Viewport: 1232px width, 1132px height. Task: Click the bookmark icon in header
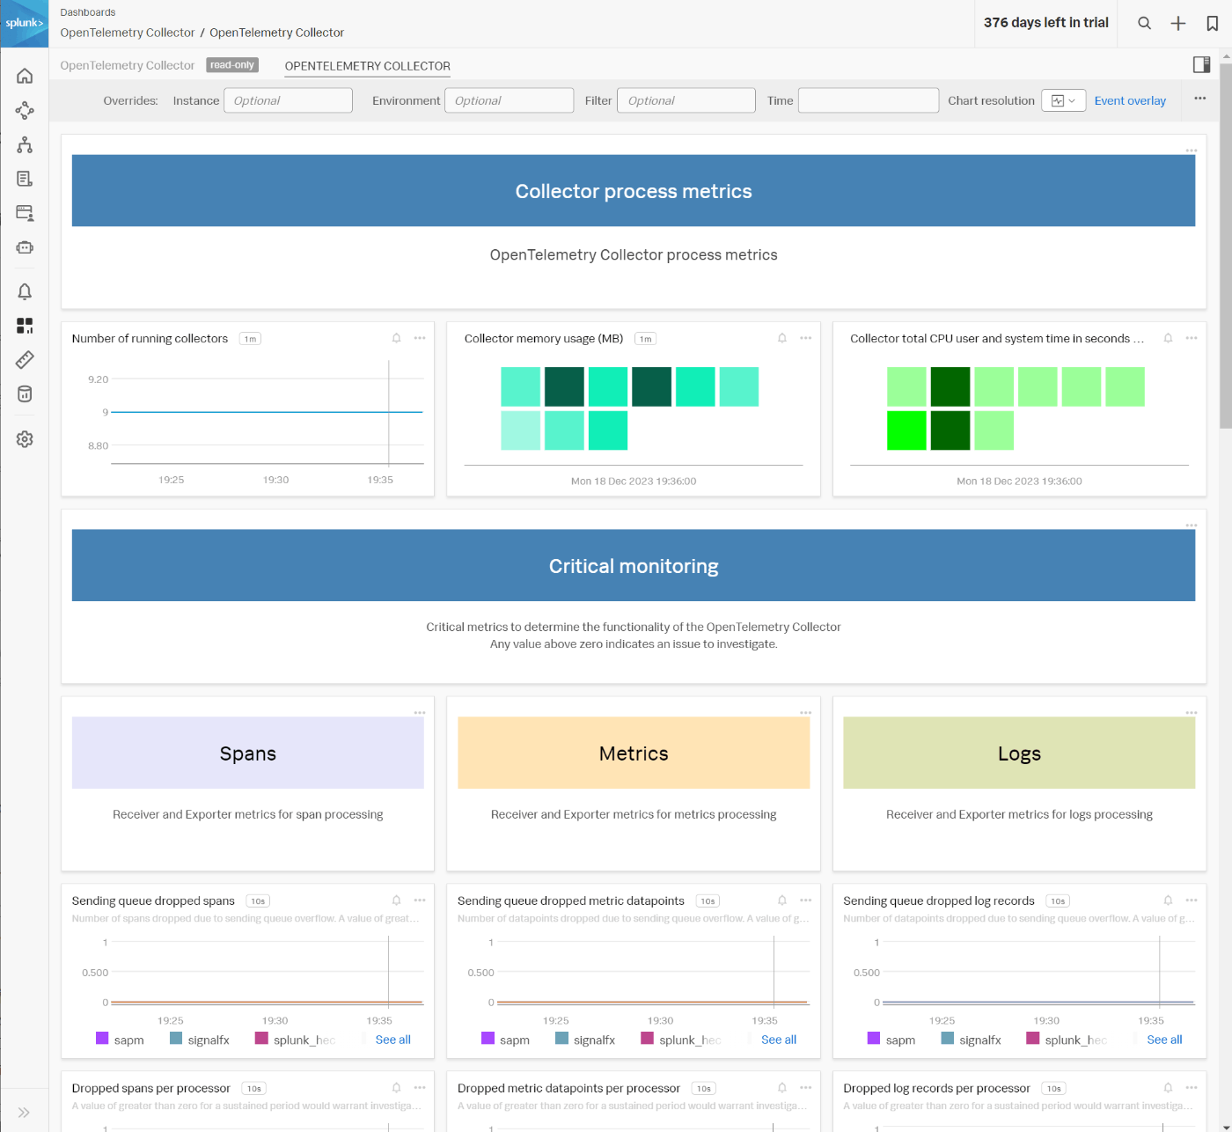click(x=1212, y=23)
